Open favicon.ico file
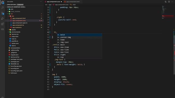The height and width of the screenshot is (98, 175). point(15,34)
